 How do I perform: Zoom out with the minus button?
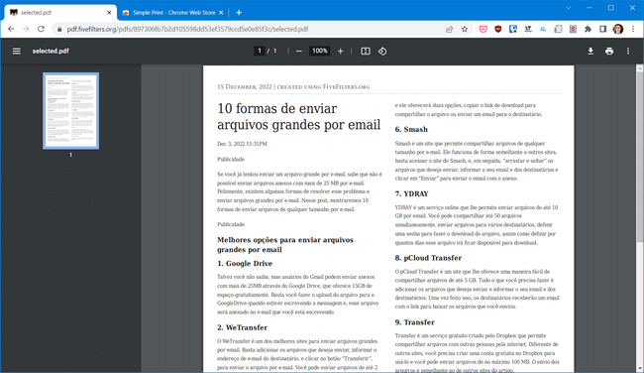[x=299, y=51]
